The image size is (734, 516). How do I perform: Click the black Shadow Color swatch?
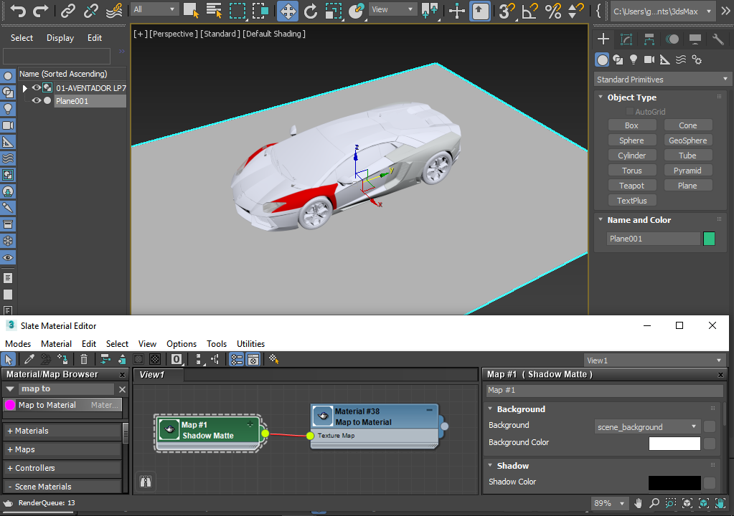click(674, 482)
